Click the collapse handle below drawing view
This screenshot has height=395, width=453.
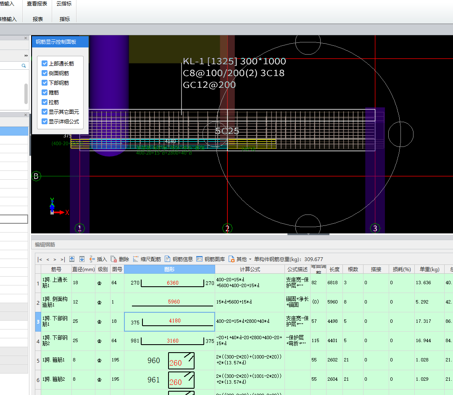[308, 234]
